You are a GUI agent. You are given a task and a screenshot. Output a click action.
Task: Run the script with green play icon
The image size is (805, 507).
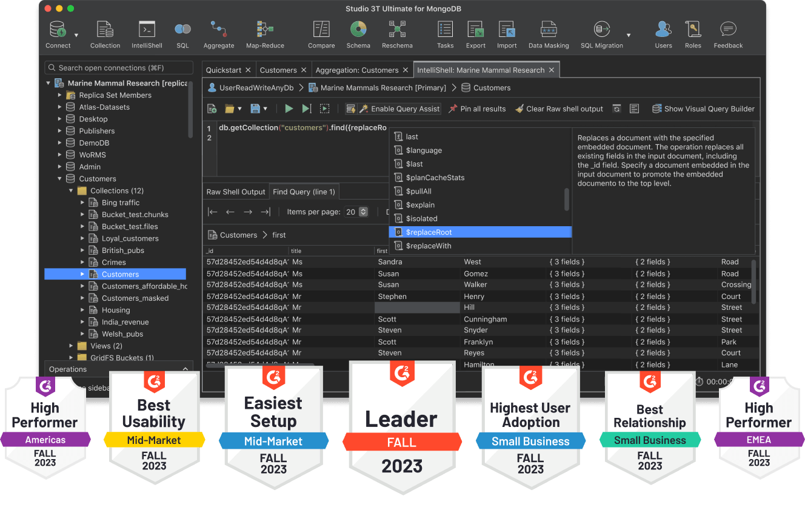(x=289, y=109)
